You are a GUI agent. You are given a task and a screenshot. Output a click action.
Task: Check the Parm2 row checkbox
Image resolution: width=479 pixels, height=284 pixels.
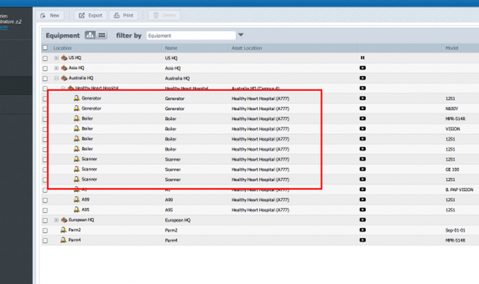point(45,230)
